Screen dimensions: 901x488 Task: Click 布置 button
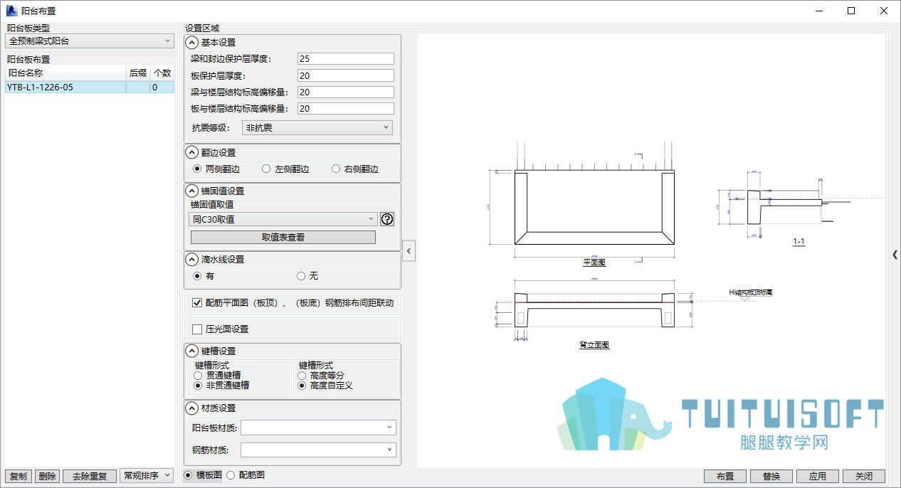725,476
